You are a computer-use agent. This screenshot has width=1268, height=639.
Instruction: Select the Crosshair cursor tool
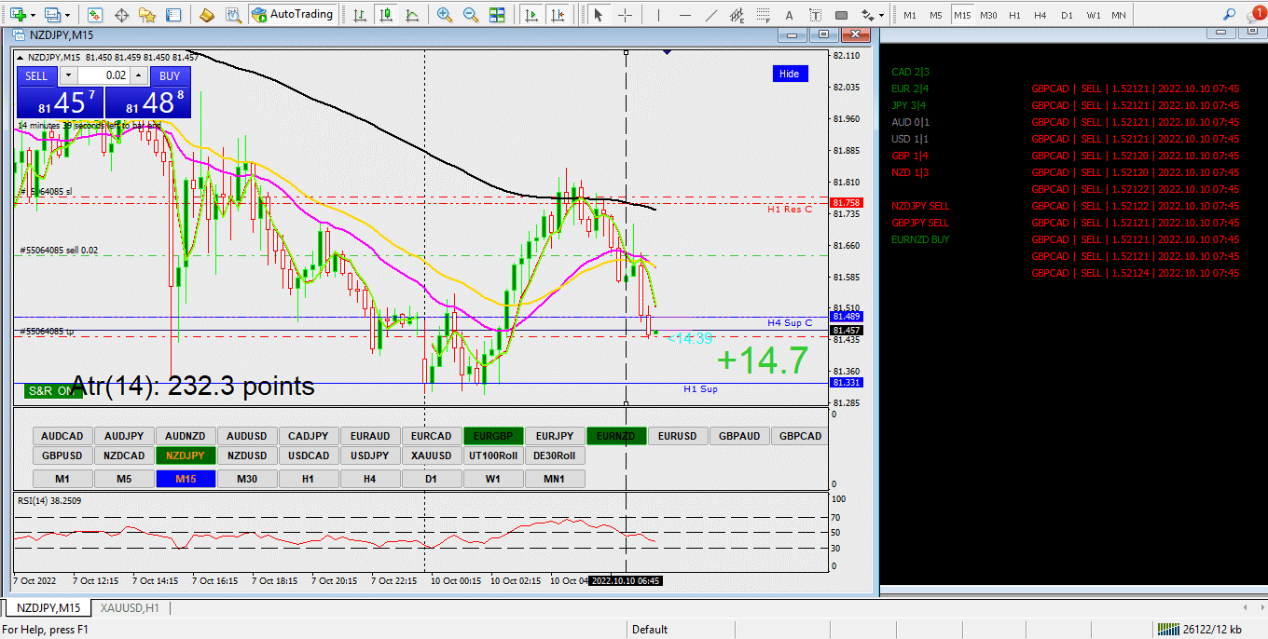[625, 15]
